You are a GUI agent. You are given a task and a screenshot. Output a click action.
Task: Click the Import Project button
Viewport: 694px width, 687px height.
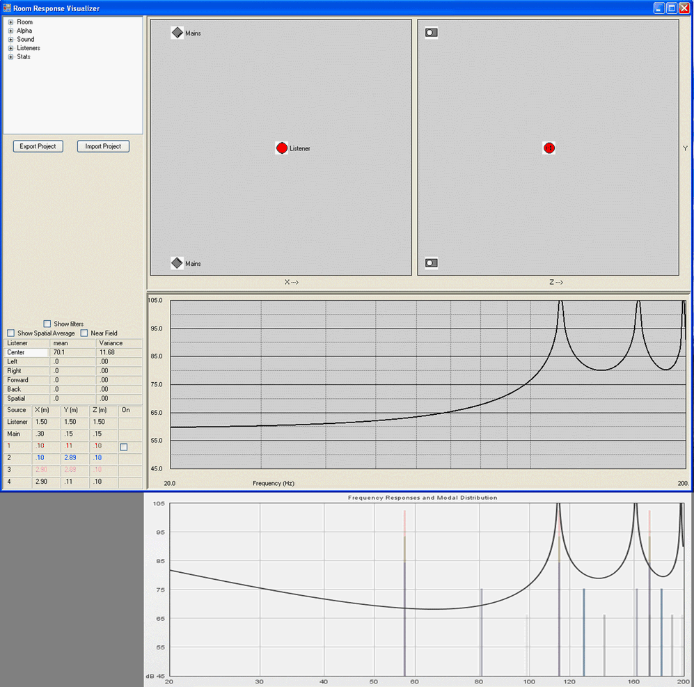tap(103, 147)
